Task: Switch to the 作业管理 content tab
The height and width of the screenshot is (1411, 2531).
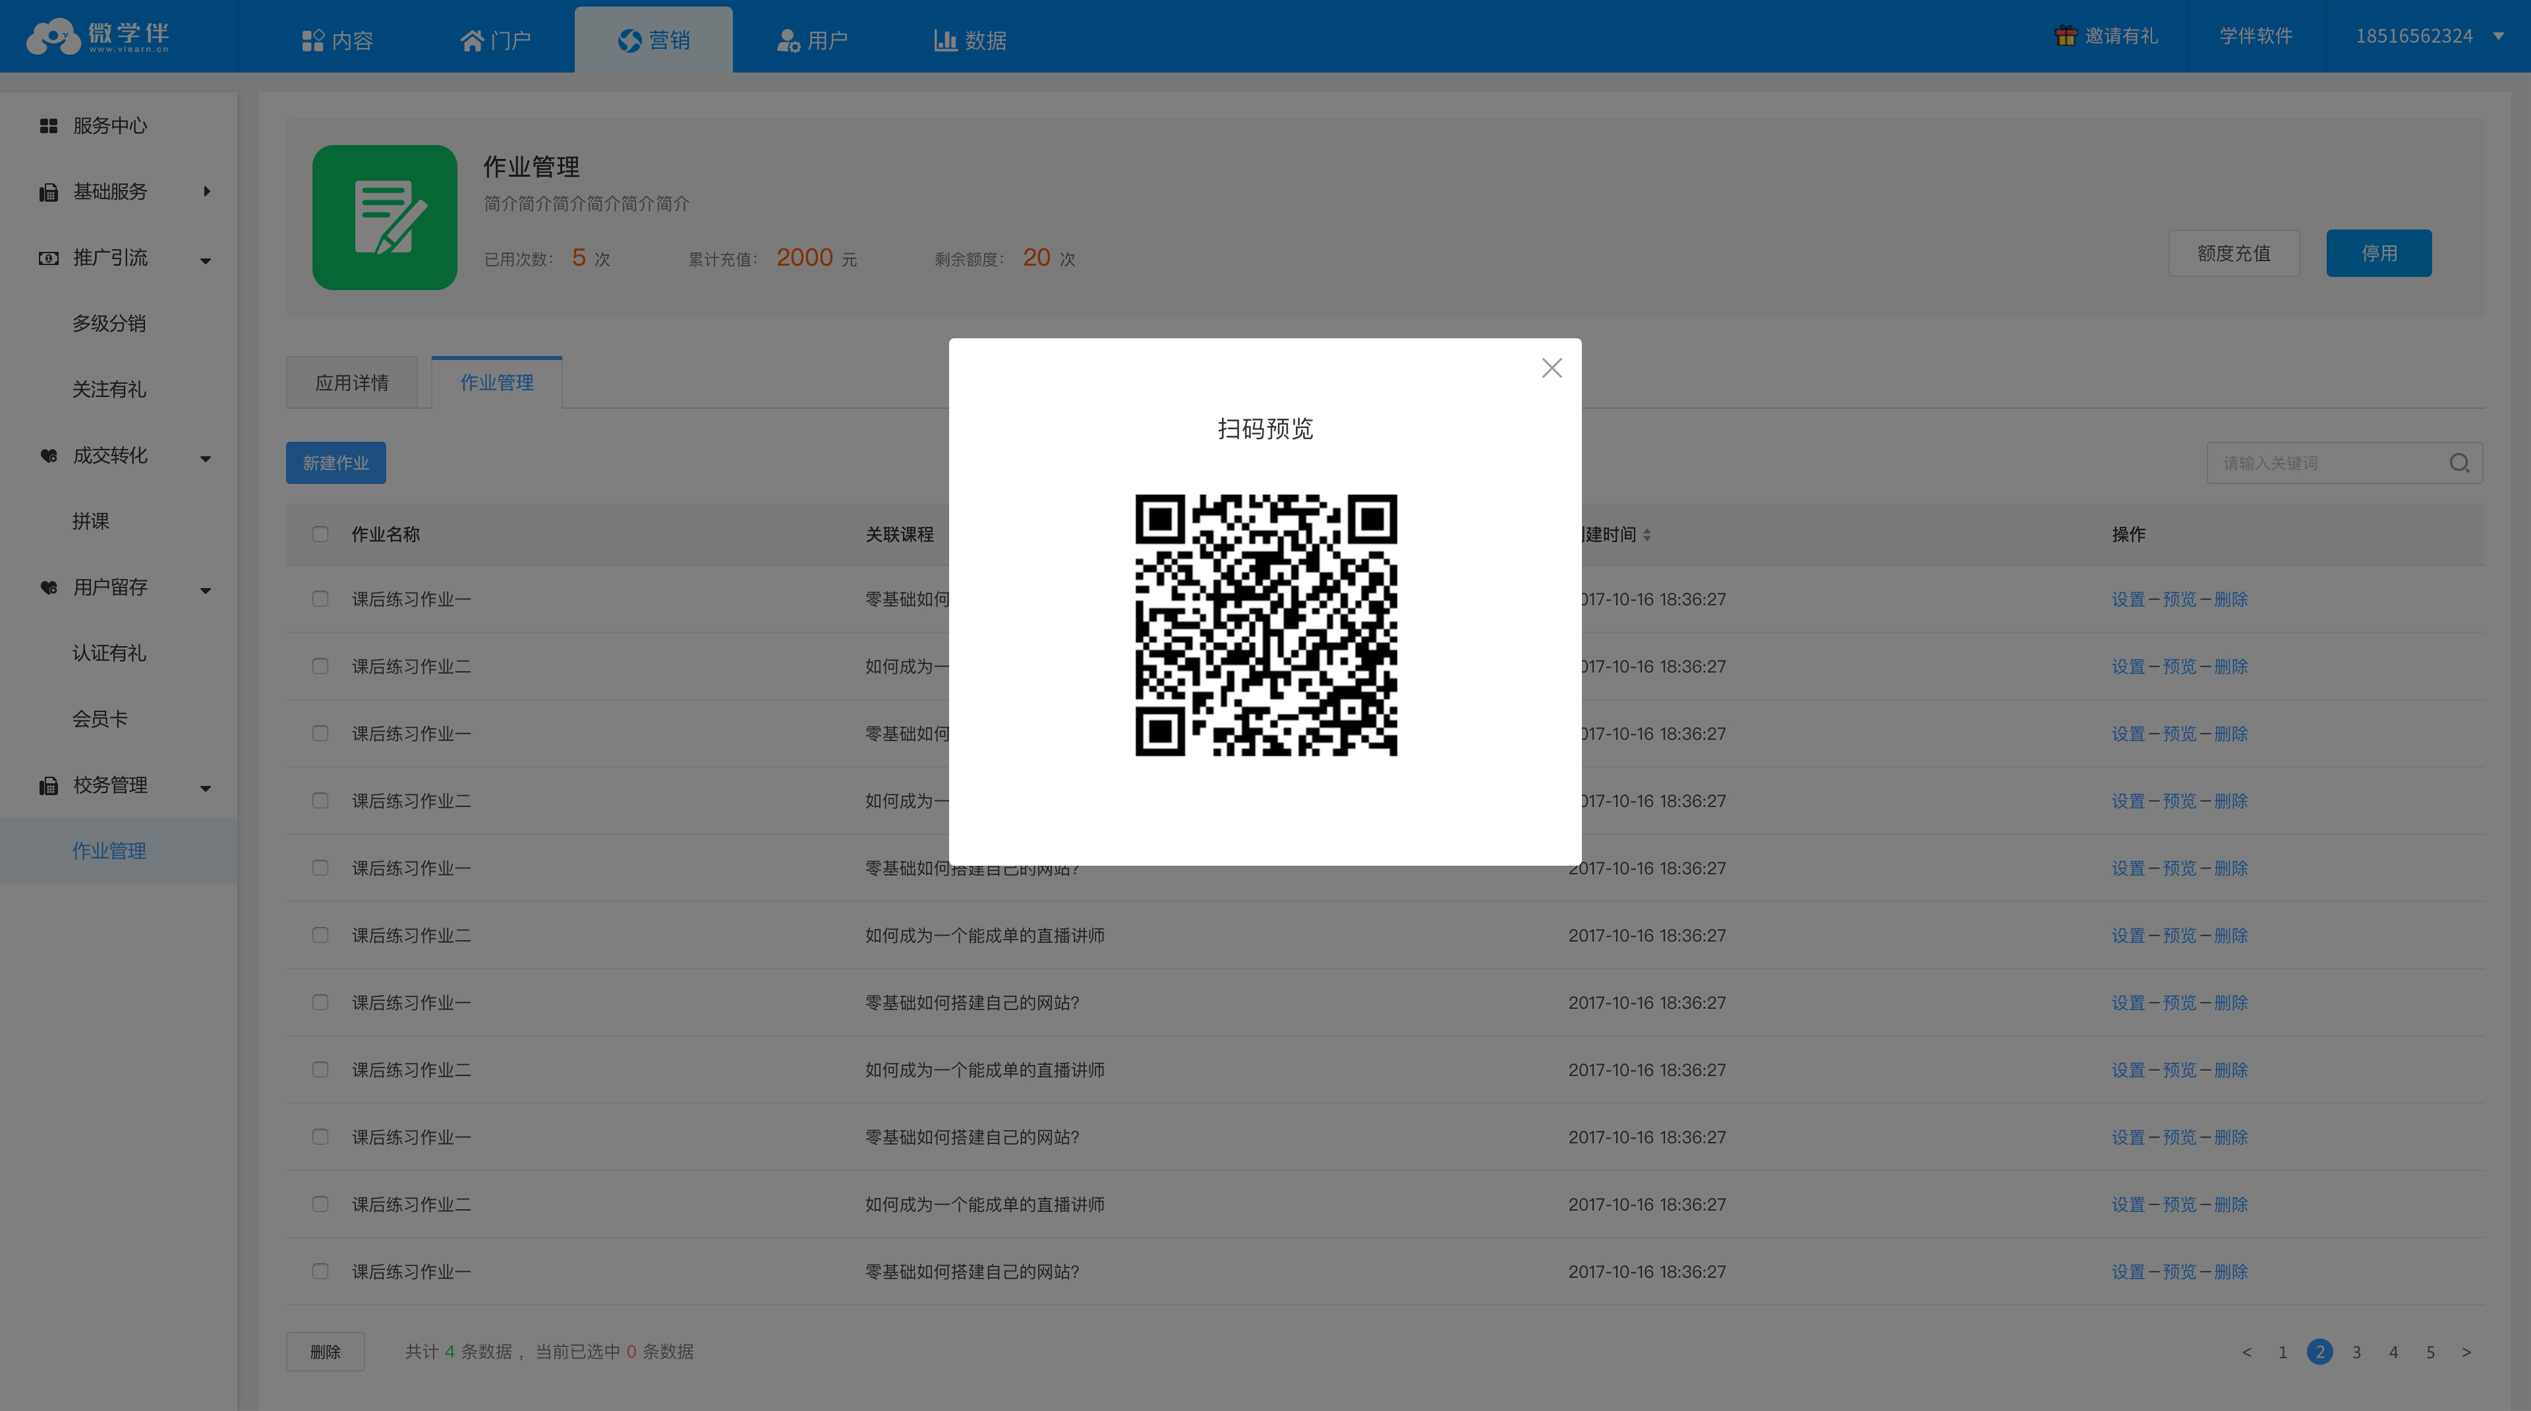Action: click(497, 382)
